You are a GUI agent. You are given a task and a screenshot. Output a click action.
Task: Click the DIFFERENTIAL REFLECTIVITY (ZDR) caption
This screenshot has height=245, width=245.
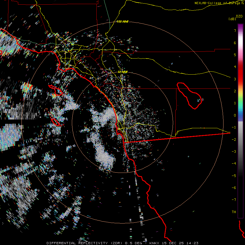click(x=85, y=243)
